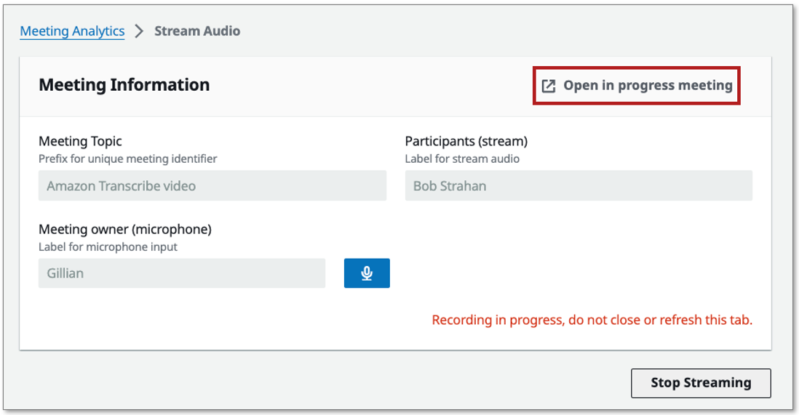Click the Meeting Information heading
This screenshot has height=415, width=799.
(x=124, y=85)
